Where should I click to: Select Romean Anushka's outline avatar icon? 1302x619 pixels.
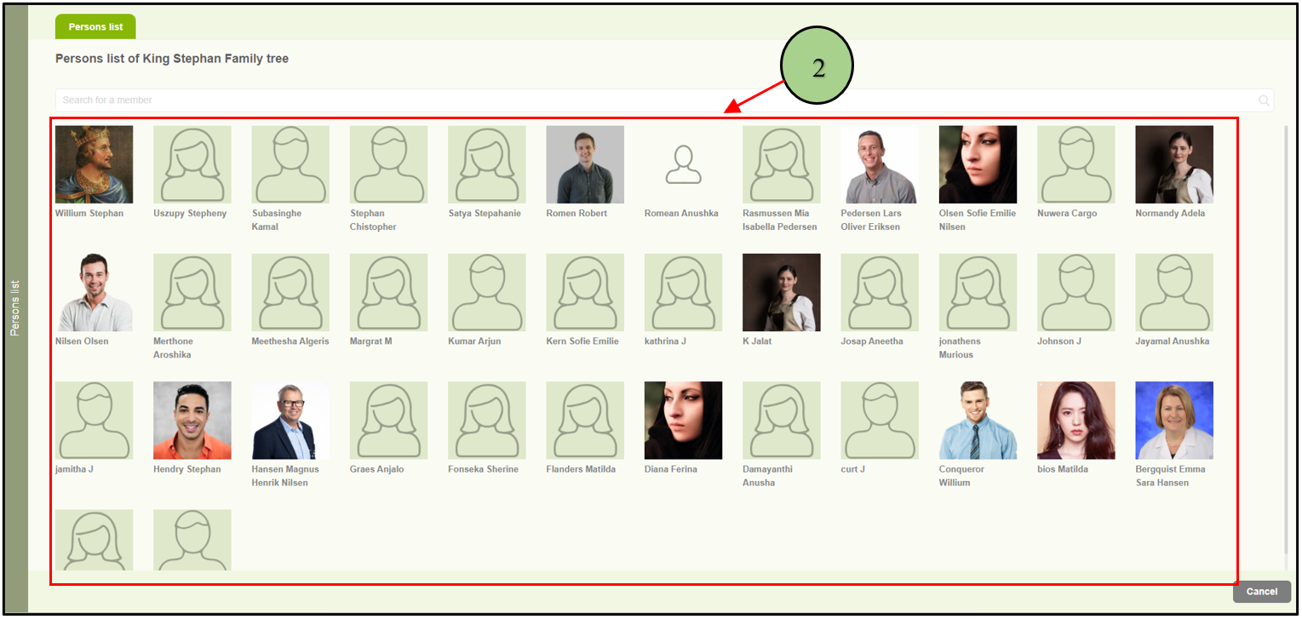click(683, 164)
